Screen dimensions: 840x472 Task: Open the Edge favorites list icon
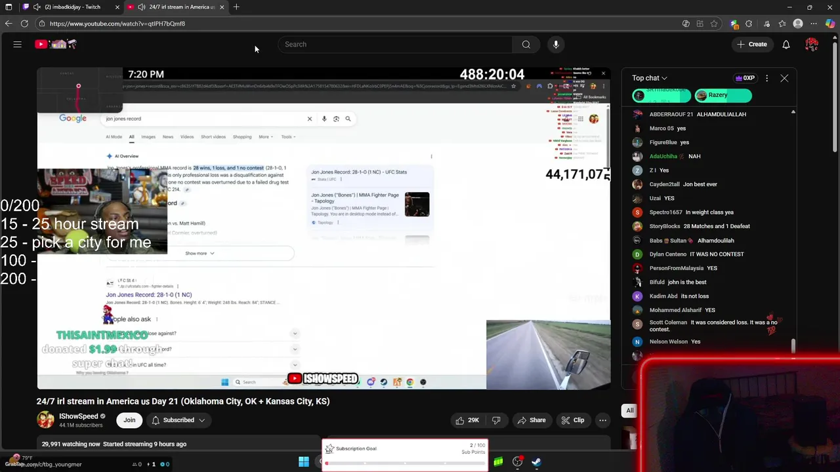(x=782, y=24)
